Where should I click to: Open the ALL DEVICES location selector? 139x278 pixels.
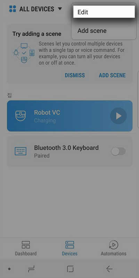pos(35,9)
